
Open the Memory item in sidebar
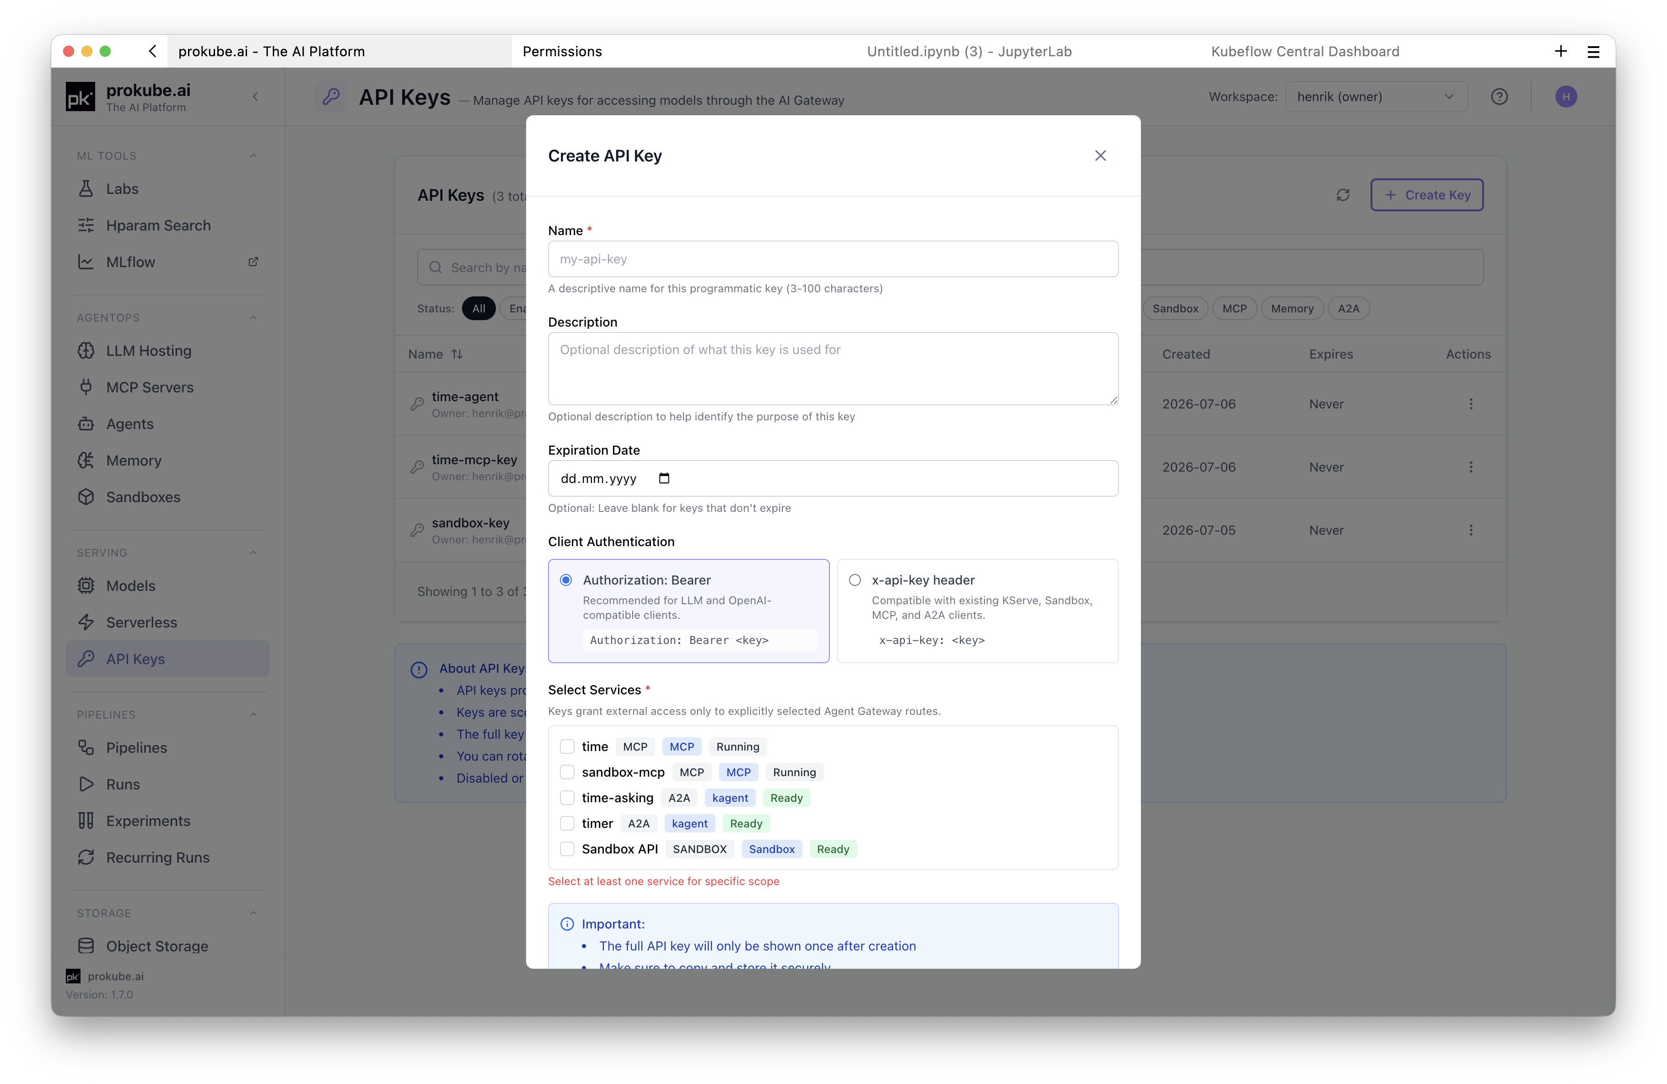pos(167,460)
